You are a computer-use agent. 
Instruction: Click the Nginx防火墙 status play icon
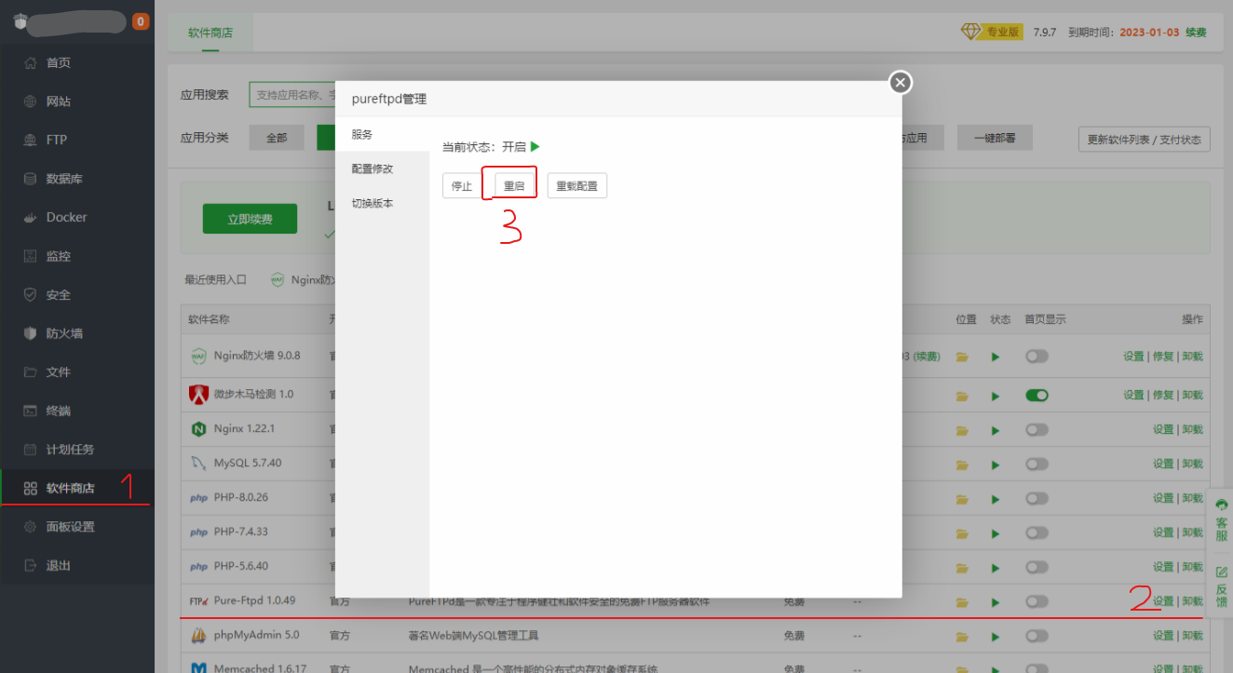996,357
